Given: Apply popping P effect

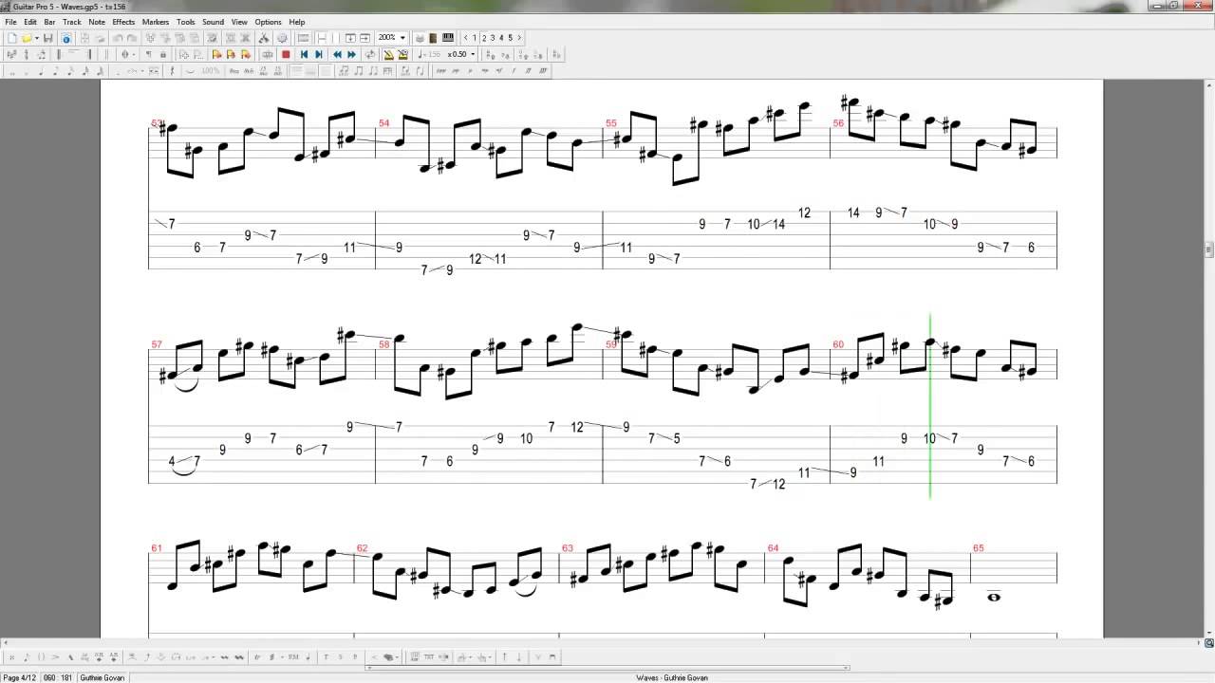Looking at the screenshot, I should coord(355,656).
